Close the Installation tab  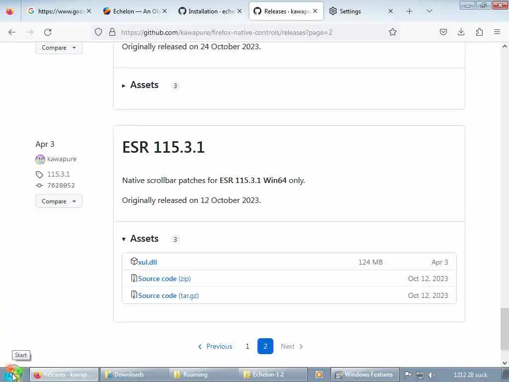pyautogui.click(x=240, y=11)
